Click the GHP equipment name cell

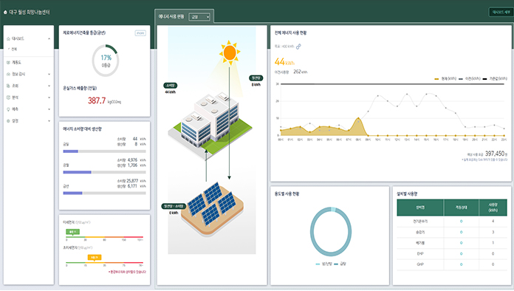pyautogui.click(x=420, y=264)
